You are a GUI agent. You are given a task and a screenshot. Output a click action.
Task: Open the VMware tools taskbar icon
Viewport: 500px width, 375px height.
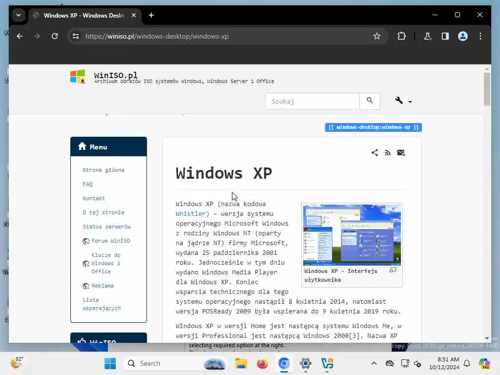pyautogui.click(x=327, y=363)
